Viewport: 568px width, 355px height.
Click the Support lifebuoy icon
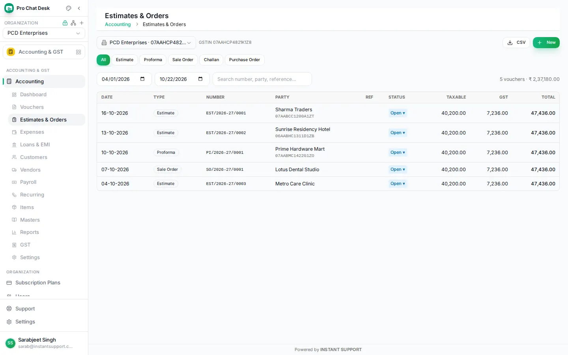point(9,309)
